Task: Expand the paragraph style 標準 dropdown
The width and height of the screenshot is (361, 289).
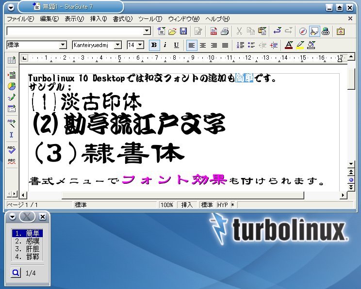Action: click(x=63, y=45)
